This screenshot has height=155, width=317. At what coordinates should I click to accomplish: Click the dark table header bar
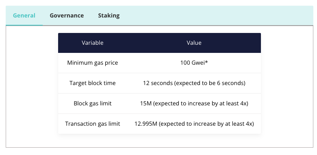[x=159, y=43]
